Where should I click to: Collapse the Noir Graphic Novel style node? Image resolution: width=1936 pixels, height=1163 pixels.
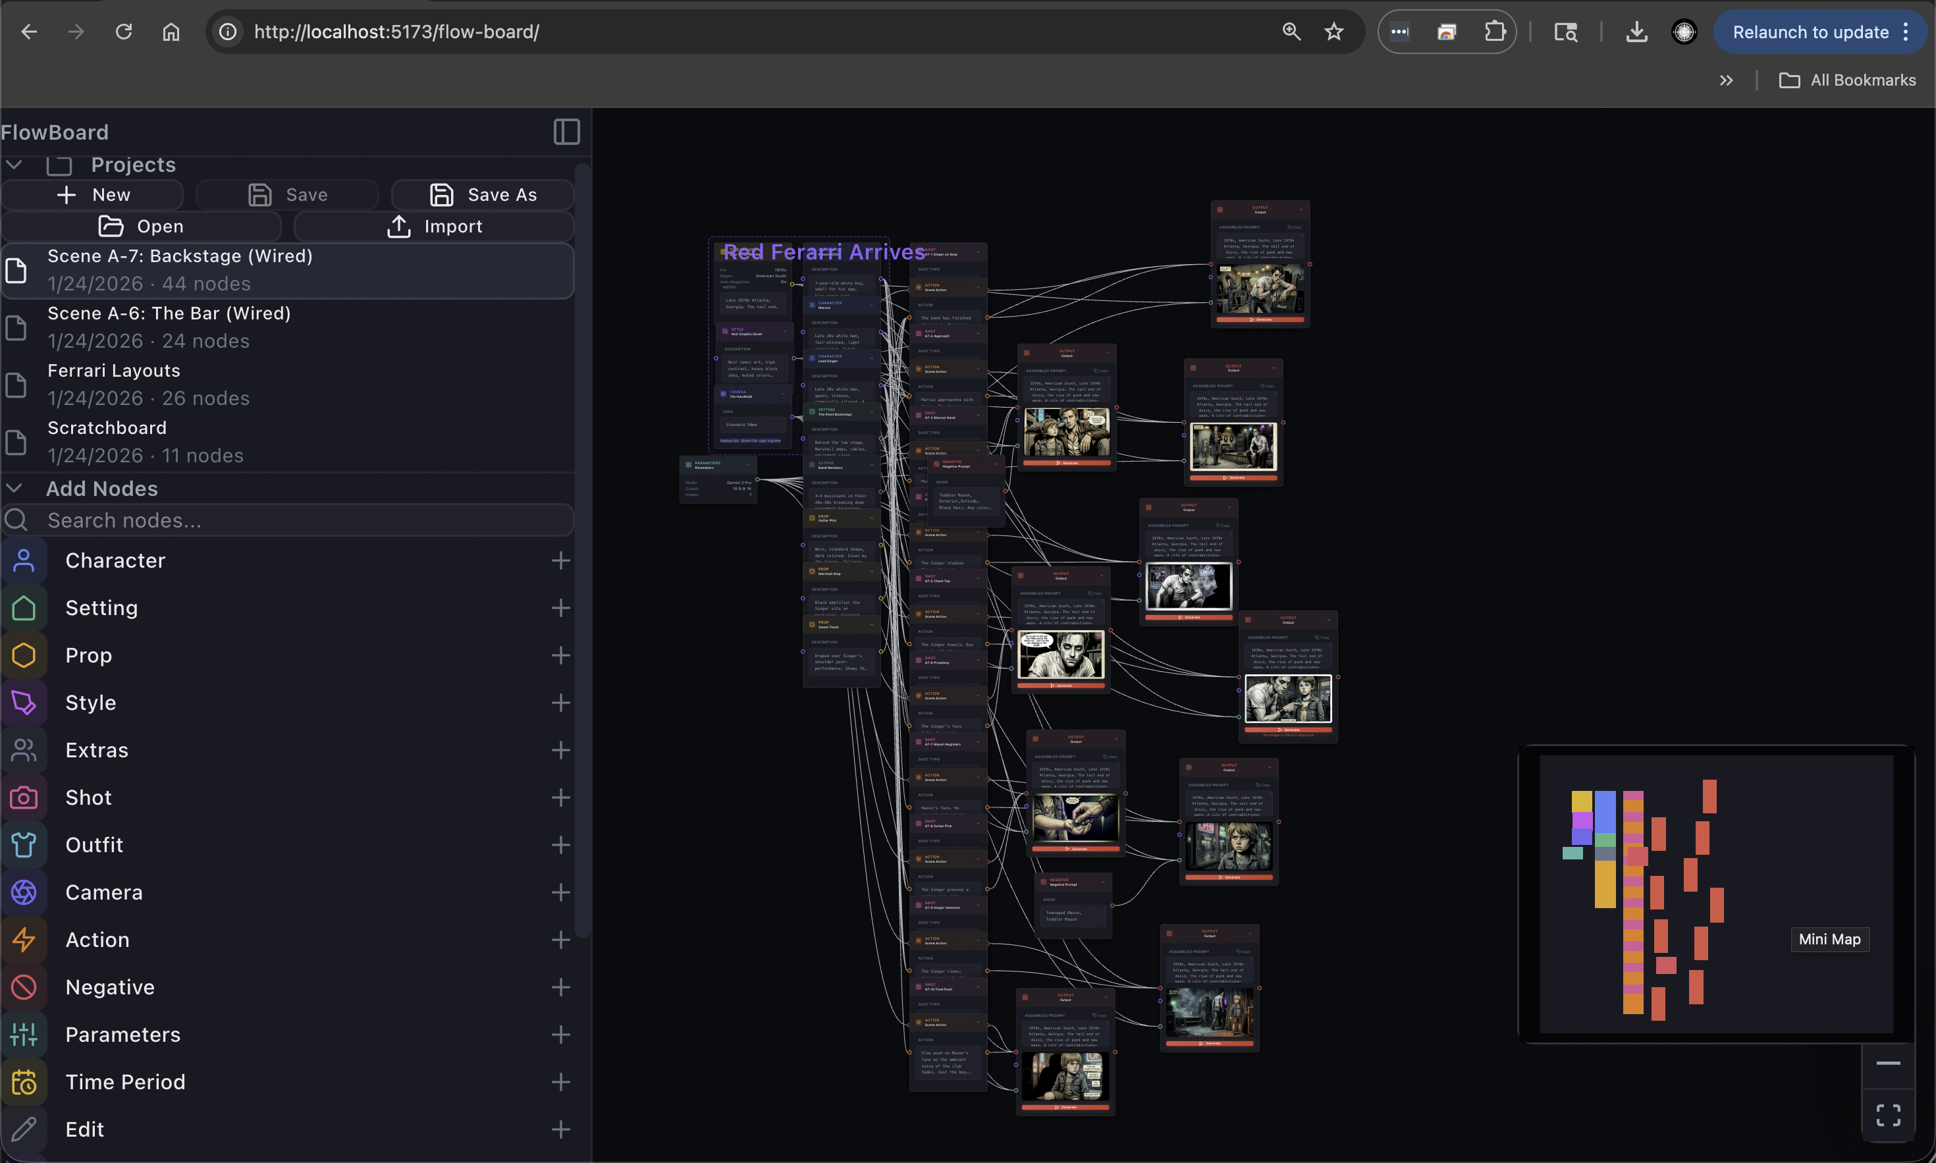(x=785, y=331)
